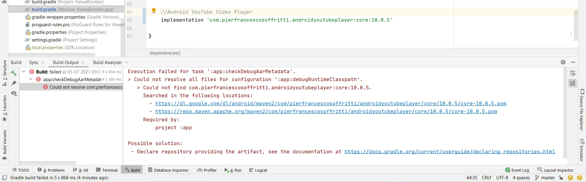Open dl.google.com maven2 pom link
Image resolution: width=586 pixels, height=182 pixels.
coord(331,104)
